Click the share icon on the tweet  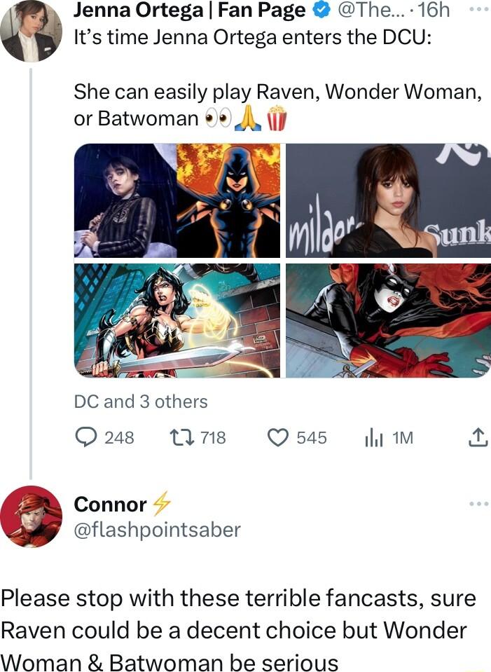click(x=480, y=438)
